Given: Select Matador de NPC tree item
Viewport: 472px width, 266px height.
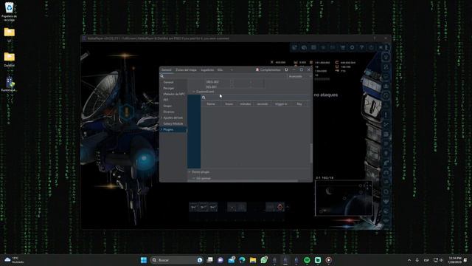Looking at the screenshot, I should click(x=174, y=94).
